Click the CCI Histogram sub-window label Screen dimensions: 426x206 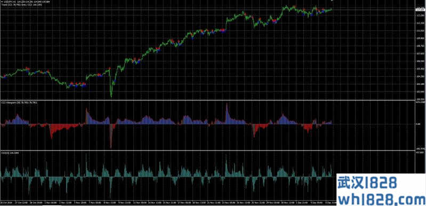point(19,102)
